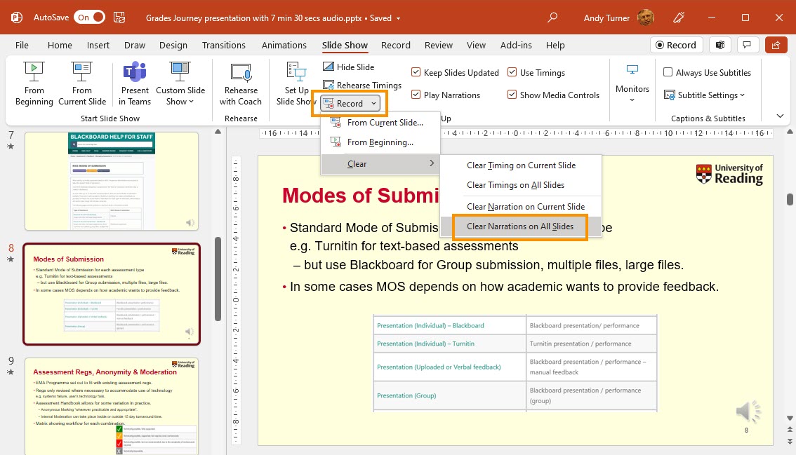Click the Hide Slide button

click(x=349, y=67)
